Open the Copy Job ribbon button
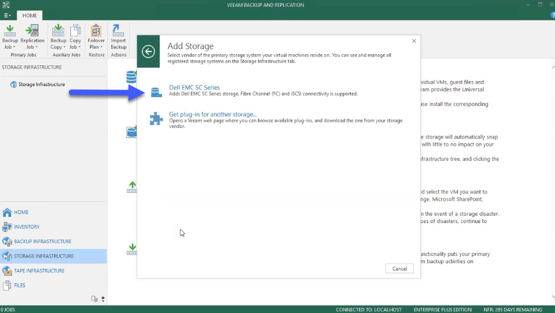Viewport: 555px width, 313px height. [75, 37]
